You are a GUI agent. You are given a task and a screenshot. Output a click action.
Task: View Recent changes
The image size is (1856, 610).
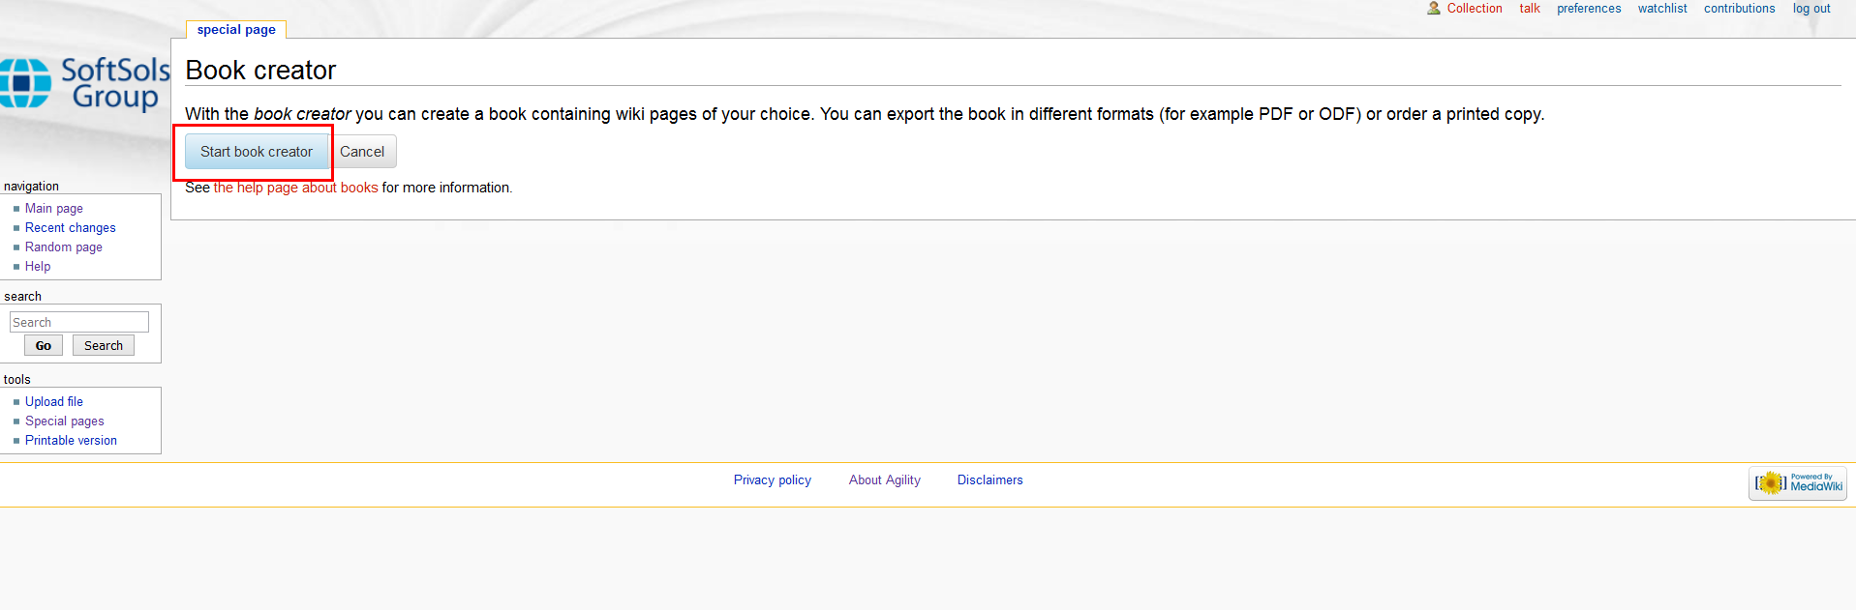point(70,228)
